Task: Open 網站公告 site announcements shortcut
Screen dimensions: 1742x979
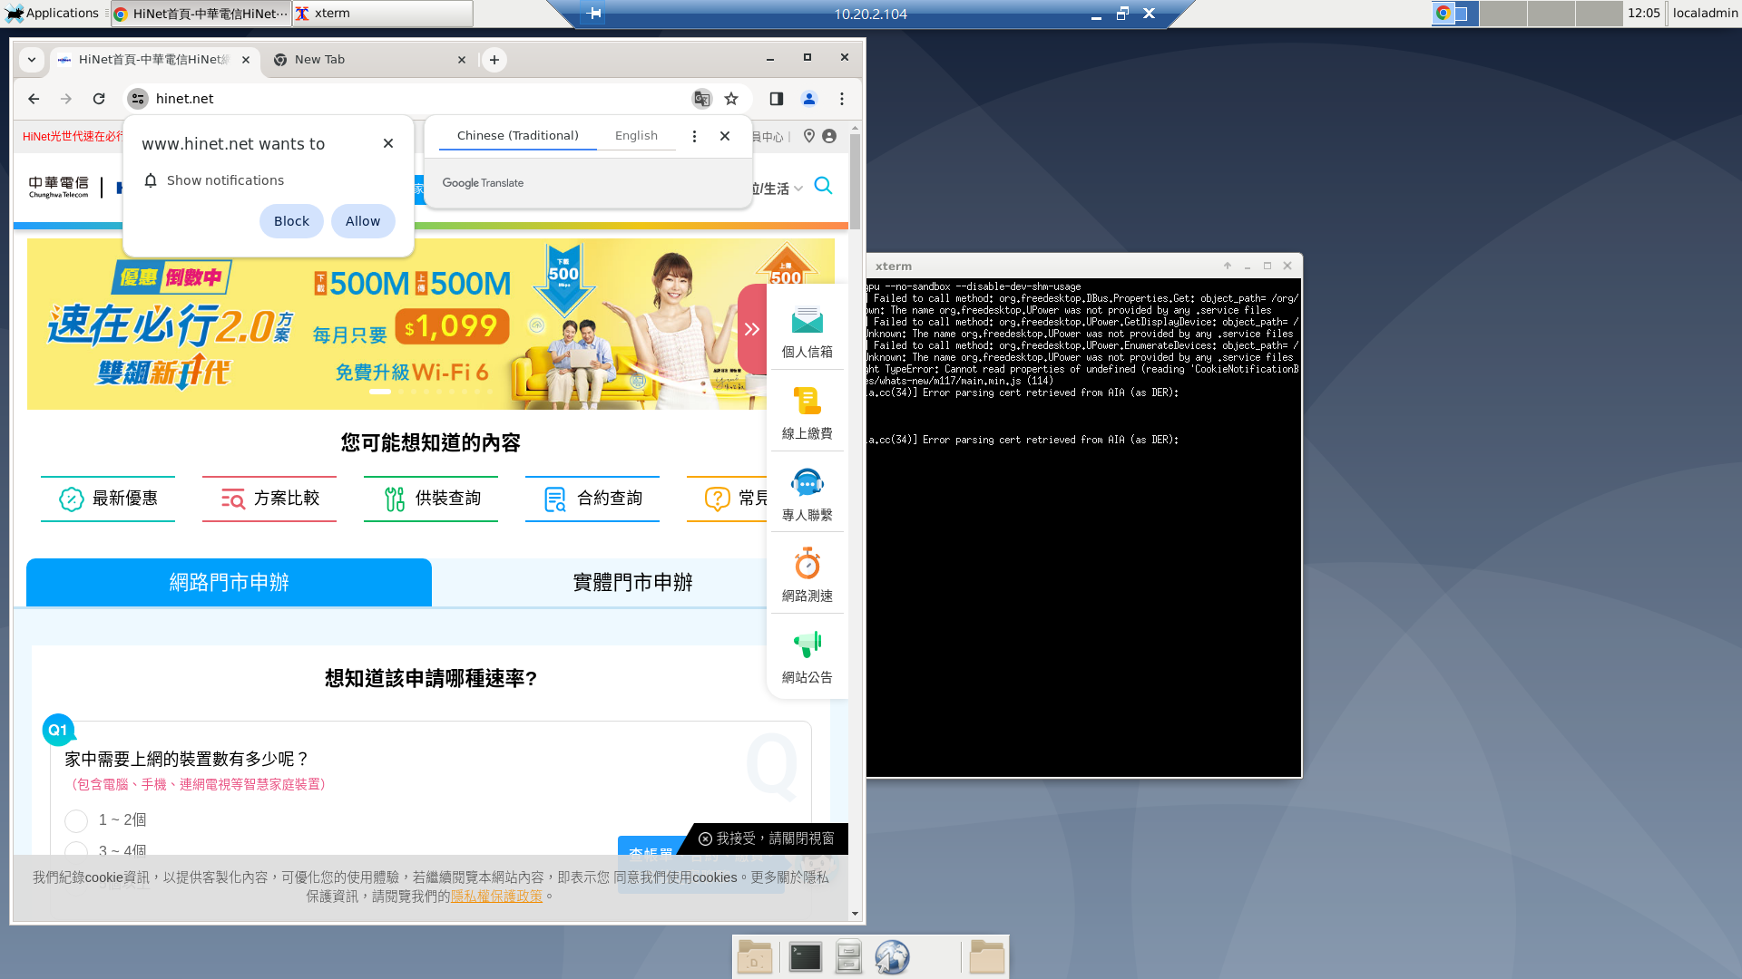Action: (x=807, y=657)
